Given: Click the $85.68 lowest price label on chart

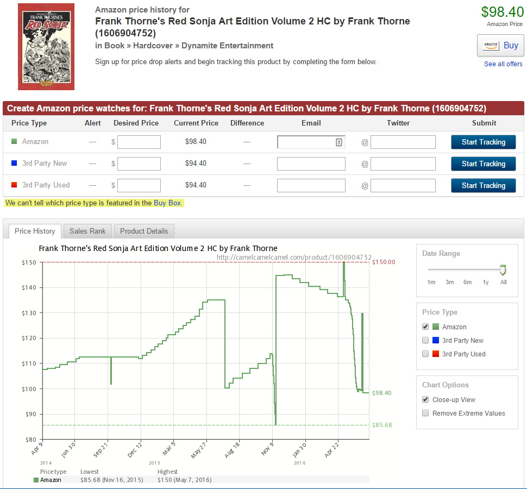Looking at the screenshot, I should point(382,425).
